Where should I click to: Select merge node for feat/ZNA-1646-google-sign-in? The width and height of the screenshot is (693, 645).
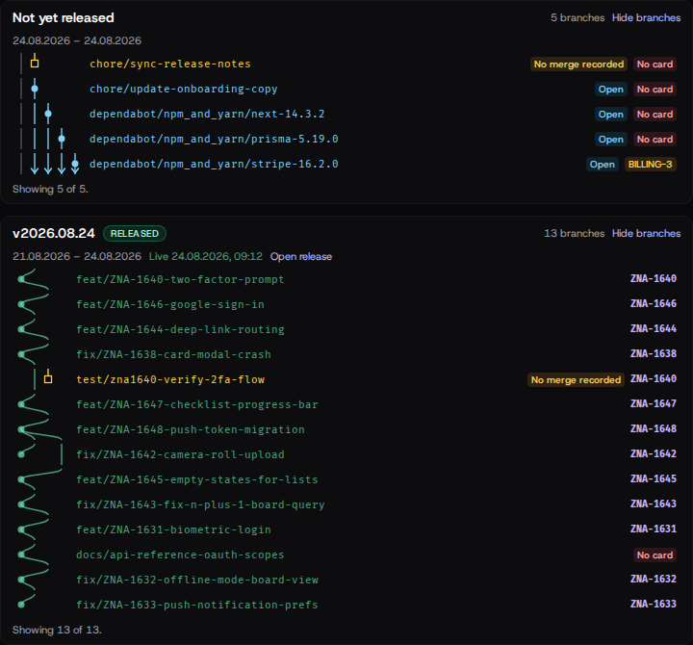click(x=21, y=304)
